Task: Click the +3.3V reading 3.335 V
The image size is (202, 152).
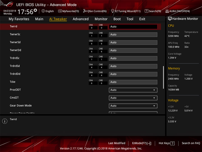Action: point(172,122)
